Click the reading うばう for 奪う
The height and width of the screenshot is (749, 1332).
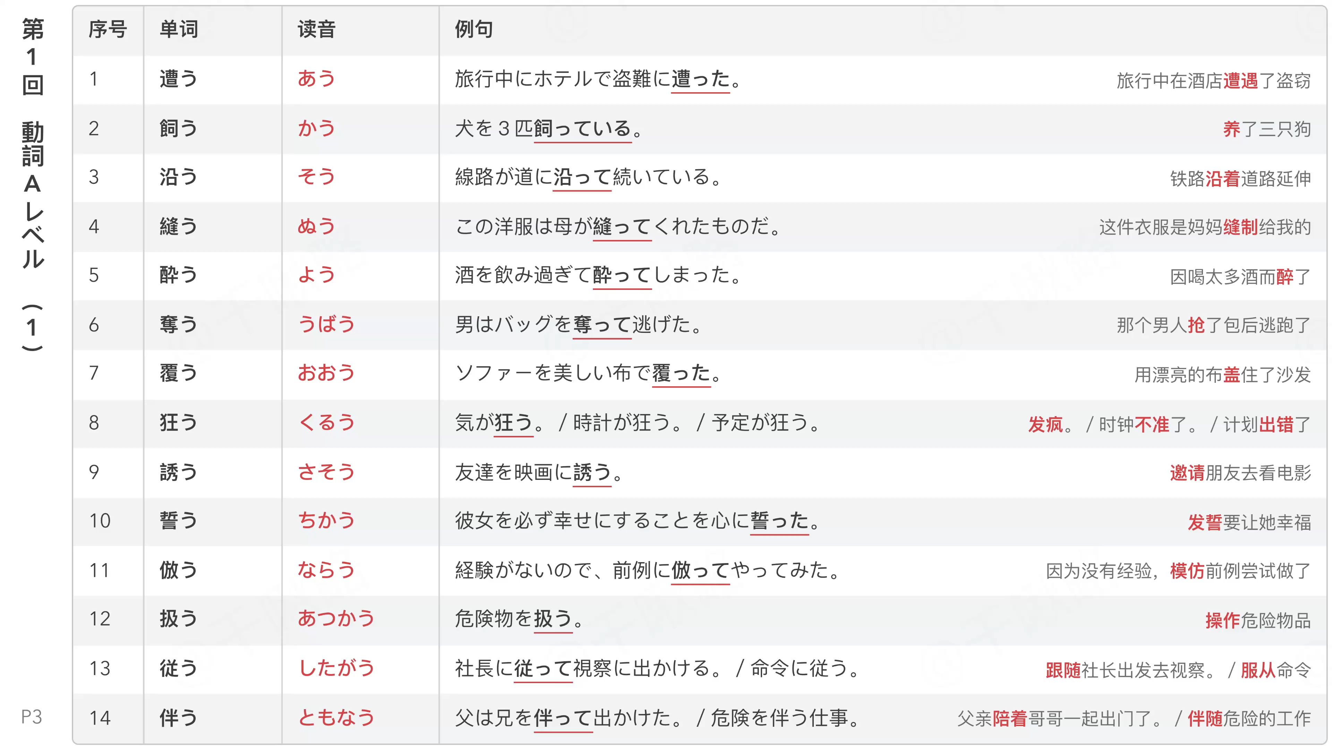(x=326, y=325)
